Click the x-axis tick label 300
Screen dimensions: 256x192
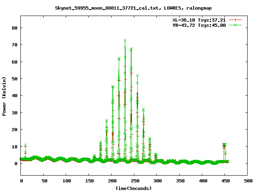(158, 181)
